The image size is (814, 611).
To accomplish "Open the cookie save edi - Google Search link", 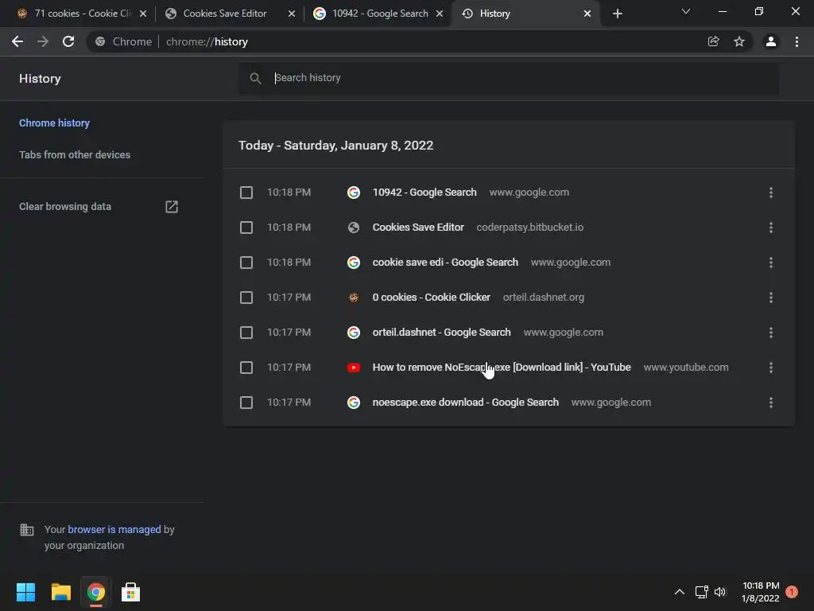I will (x=445, y=263).
